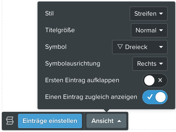Viewport: 176px width, 132px height.
Task: Open the Titelgröße dropdown showing Normal
Action: [x=149, y=30]
